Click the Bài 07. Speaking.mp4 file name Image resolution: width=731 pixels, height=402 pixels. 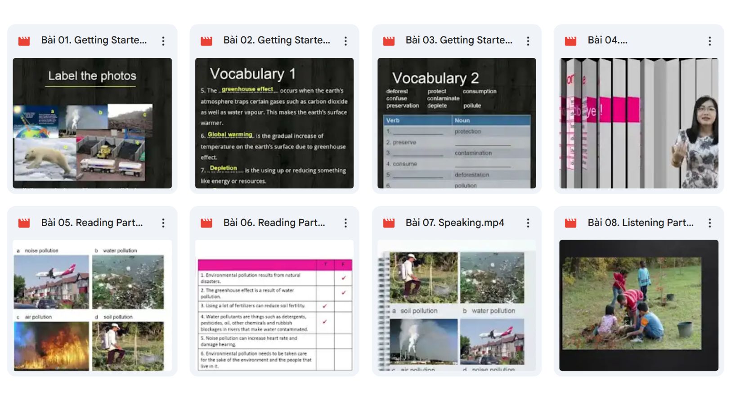[x=454, y=223]
